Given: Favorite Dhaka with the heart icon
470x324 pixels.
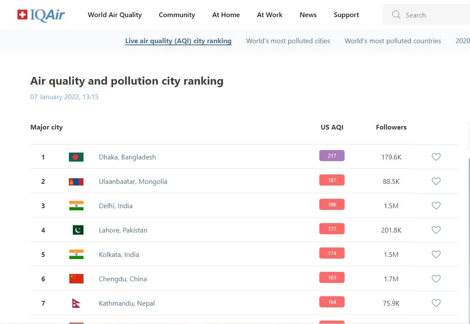Looking at the screenshot, I should pos(436,156).
